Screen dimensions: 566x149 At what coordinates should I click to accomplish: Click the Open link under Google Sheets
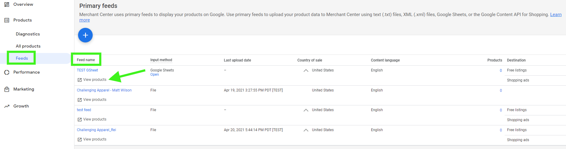(x=155, y=74)
